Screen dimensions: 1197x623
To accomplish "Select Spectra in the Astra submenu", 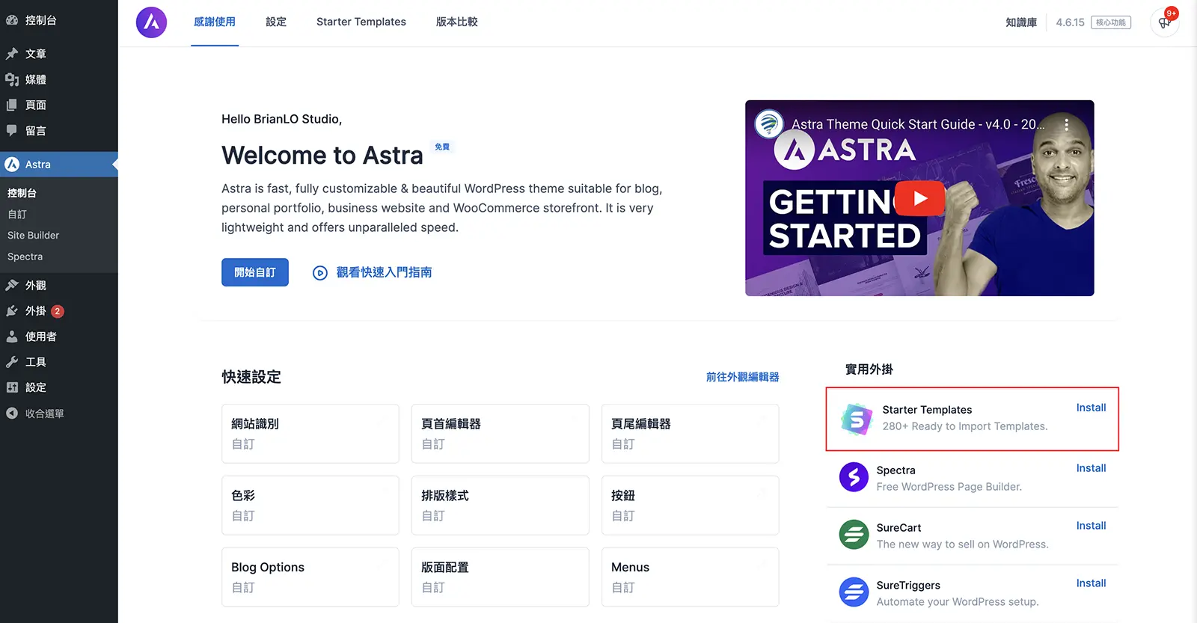I will (x=25, y=257).
